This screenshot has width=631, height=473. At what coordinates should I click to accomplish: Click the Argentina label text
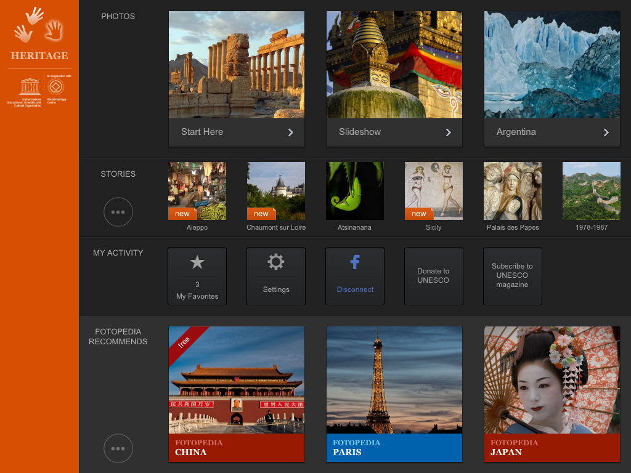tap(516, 132)
